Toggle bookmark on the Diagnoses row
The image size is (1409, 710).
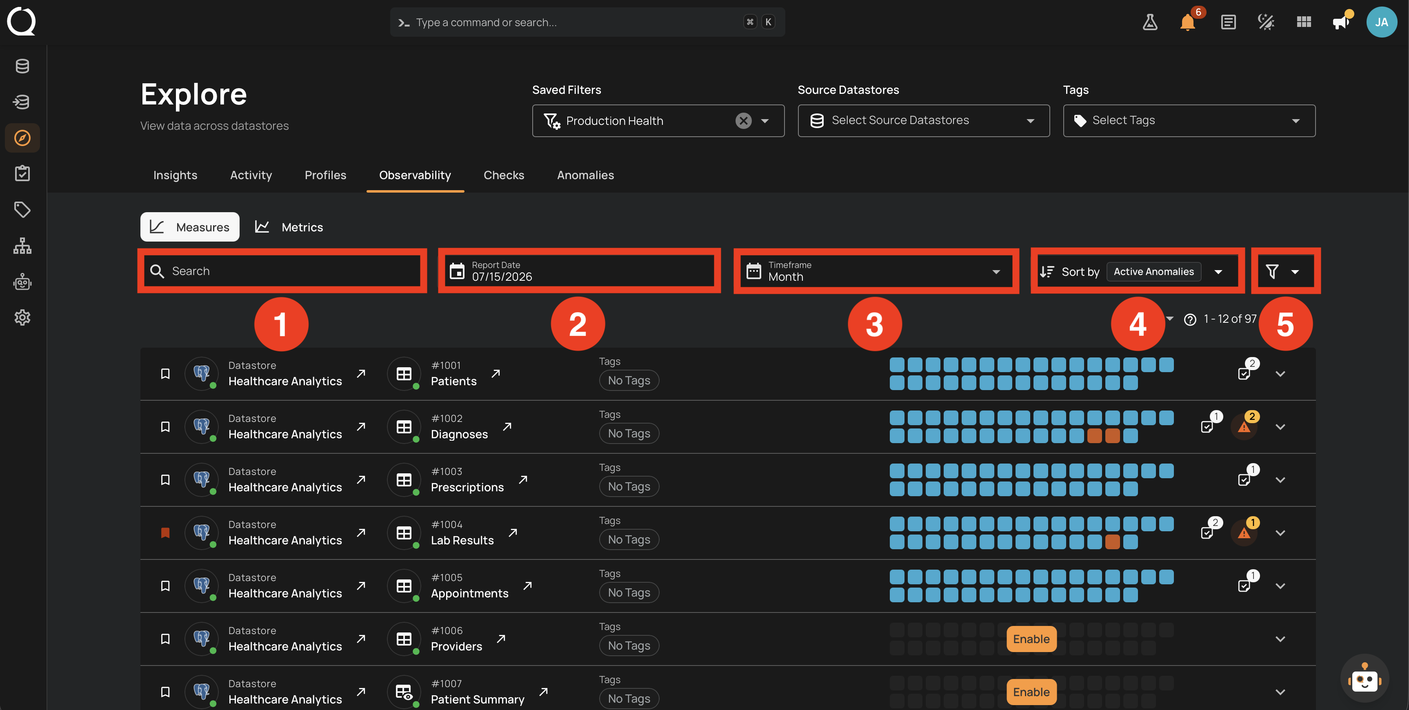(165, 427)
